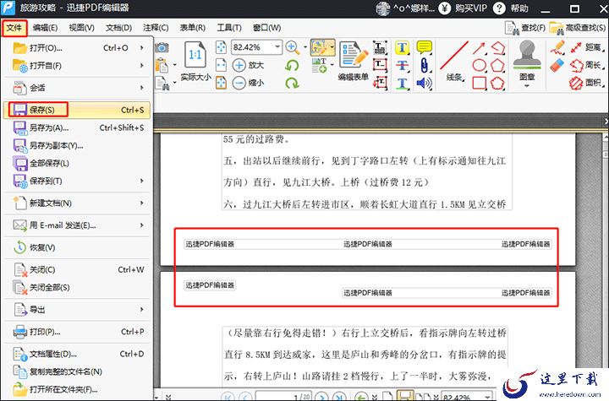Open the 82.42% zoom level dropdown

click(277, 47)
